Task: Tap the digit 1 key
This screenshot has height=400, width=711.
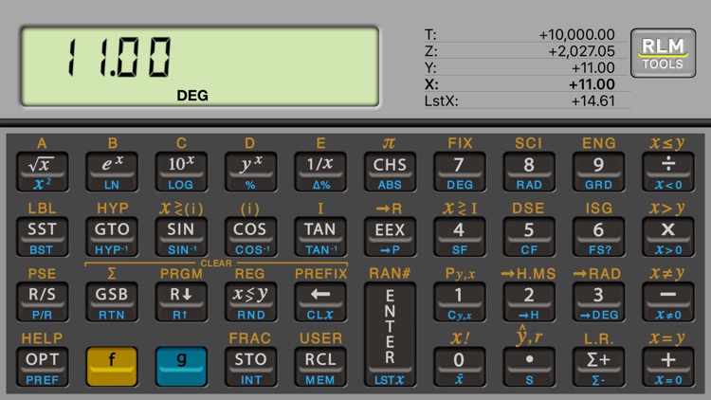Action: pyautogui.click(x=460, y=302)
